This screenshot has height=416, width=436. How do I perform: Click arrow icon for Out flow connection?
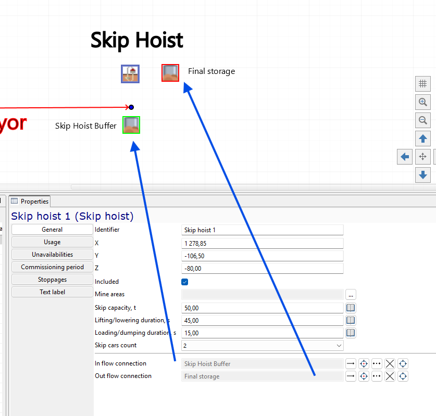351,376
